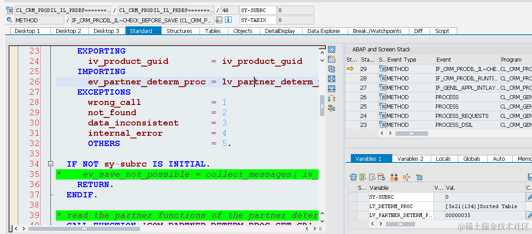Viewport: 532px width, 234px height.
Task: Open the Break./Watchpoints tab
Action: pyautogui.click(x=377, y=31)
